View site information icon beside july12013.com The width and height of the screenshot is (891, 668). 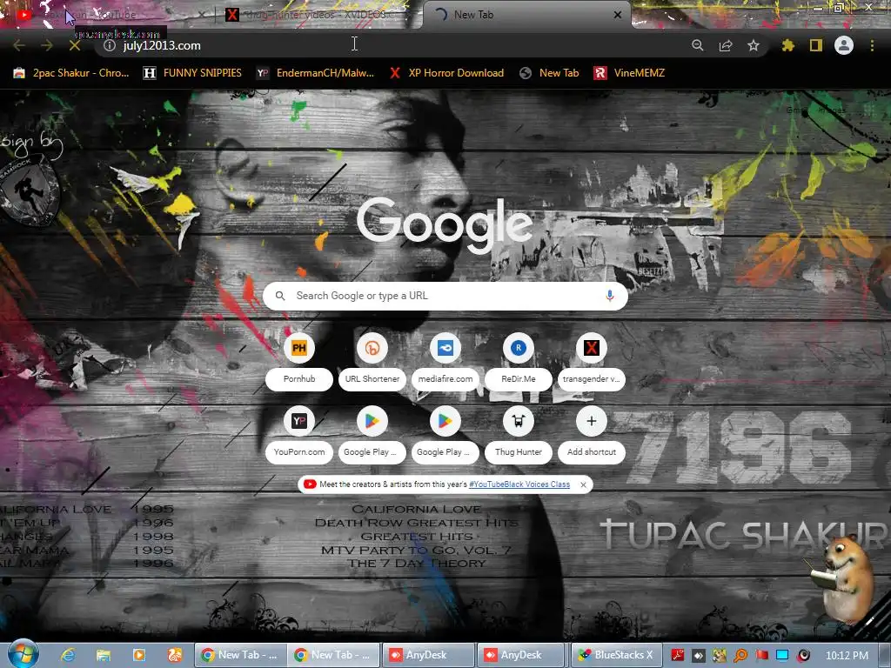[110, 45]
